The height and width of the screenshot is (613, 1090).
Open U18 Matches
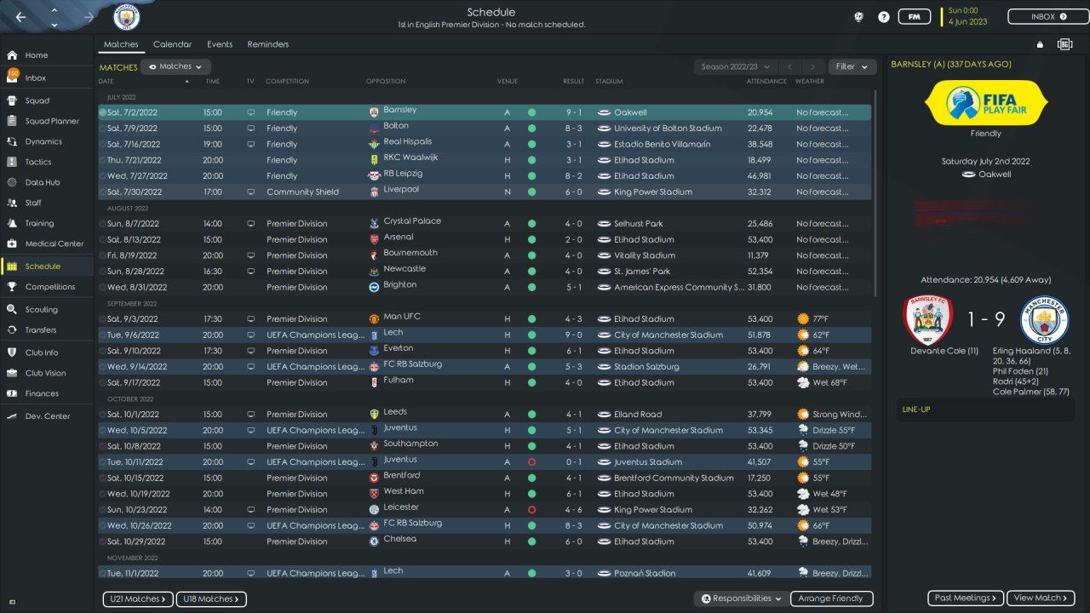tap(211, 599)
